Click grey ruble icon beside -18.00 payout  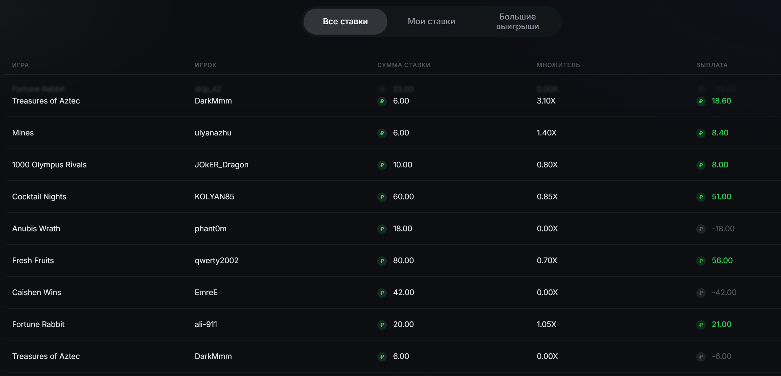[x=701, y=229]
